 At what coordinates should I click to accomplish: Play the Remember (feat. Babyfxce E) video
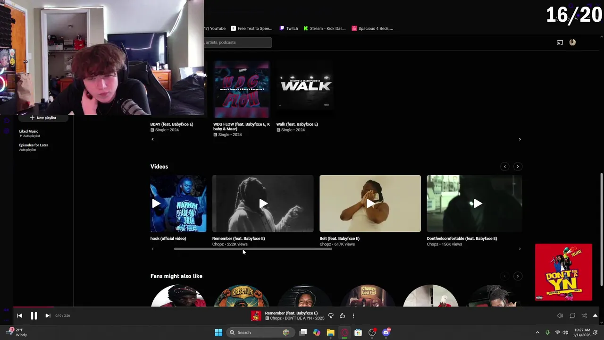click(x=263, y=204)
